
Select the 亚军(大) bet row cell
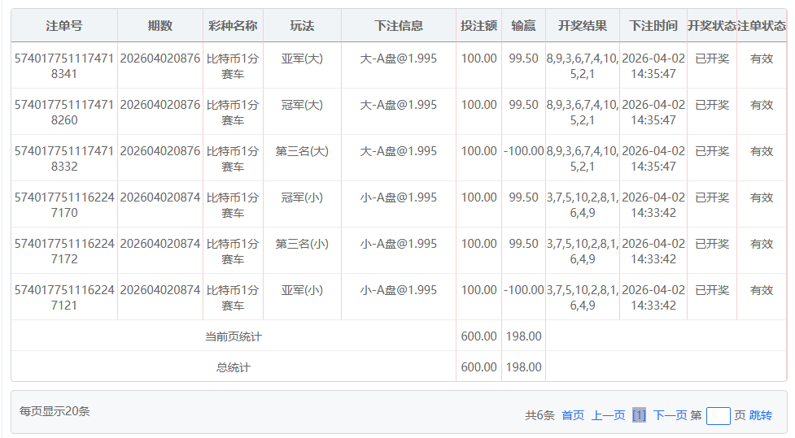[302, 59]
